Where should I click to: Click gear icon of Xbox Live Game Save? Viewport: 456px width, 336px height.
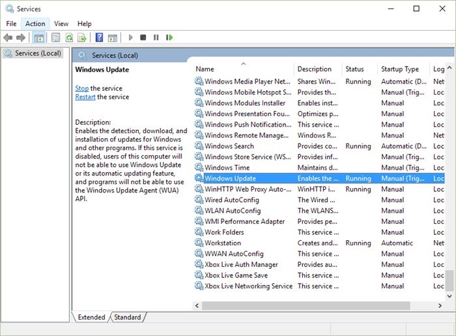point(199,275)
